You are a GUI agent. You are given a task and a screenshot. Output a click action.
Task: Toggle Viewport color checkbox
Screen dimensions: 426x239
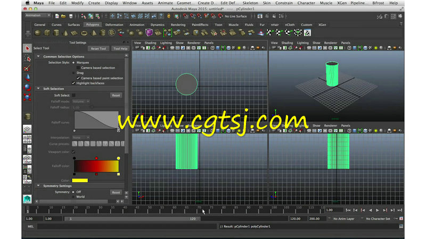(x=73, y=152)
